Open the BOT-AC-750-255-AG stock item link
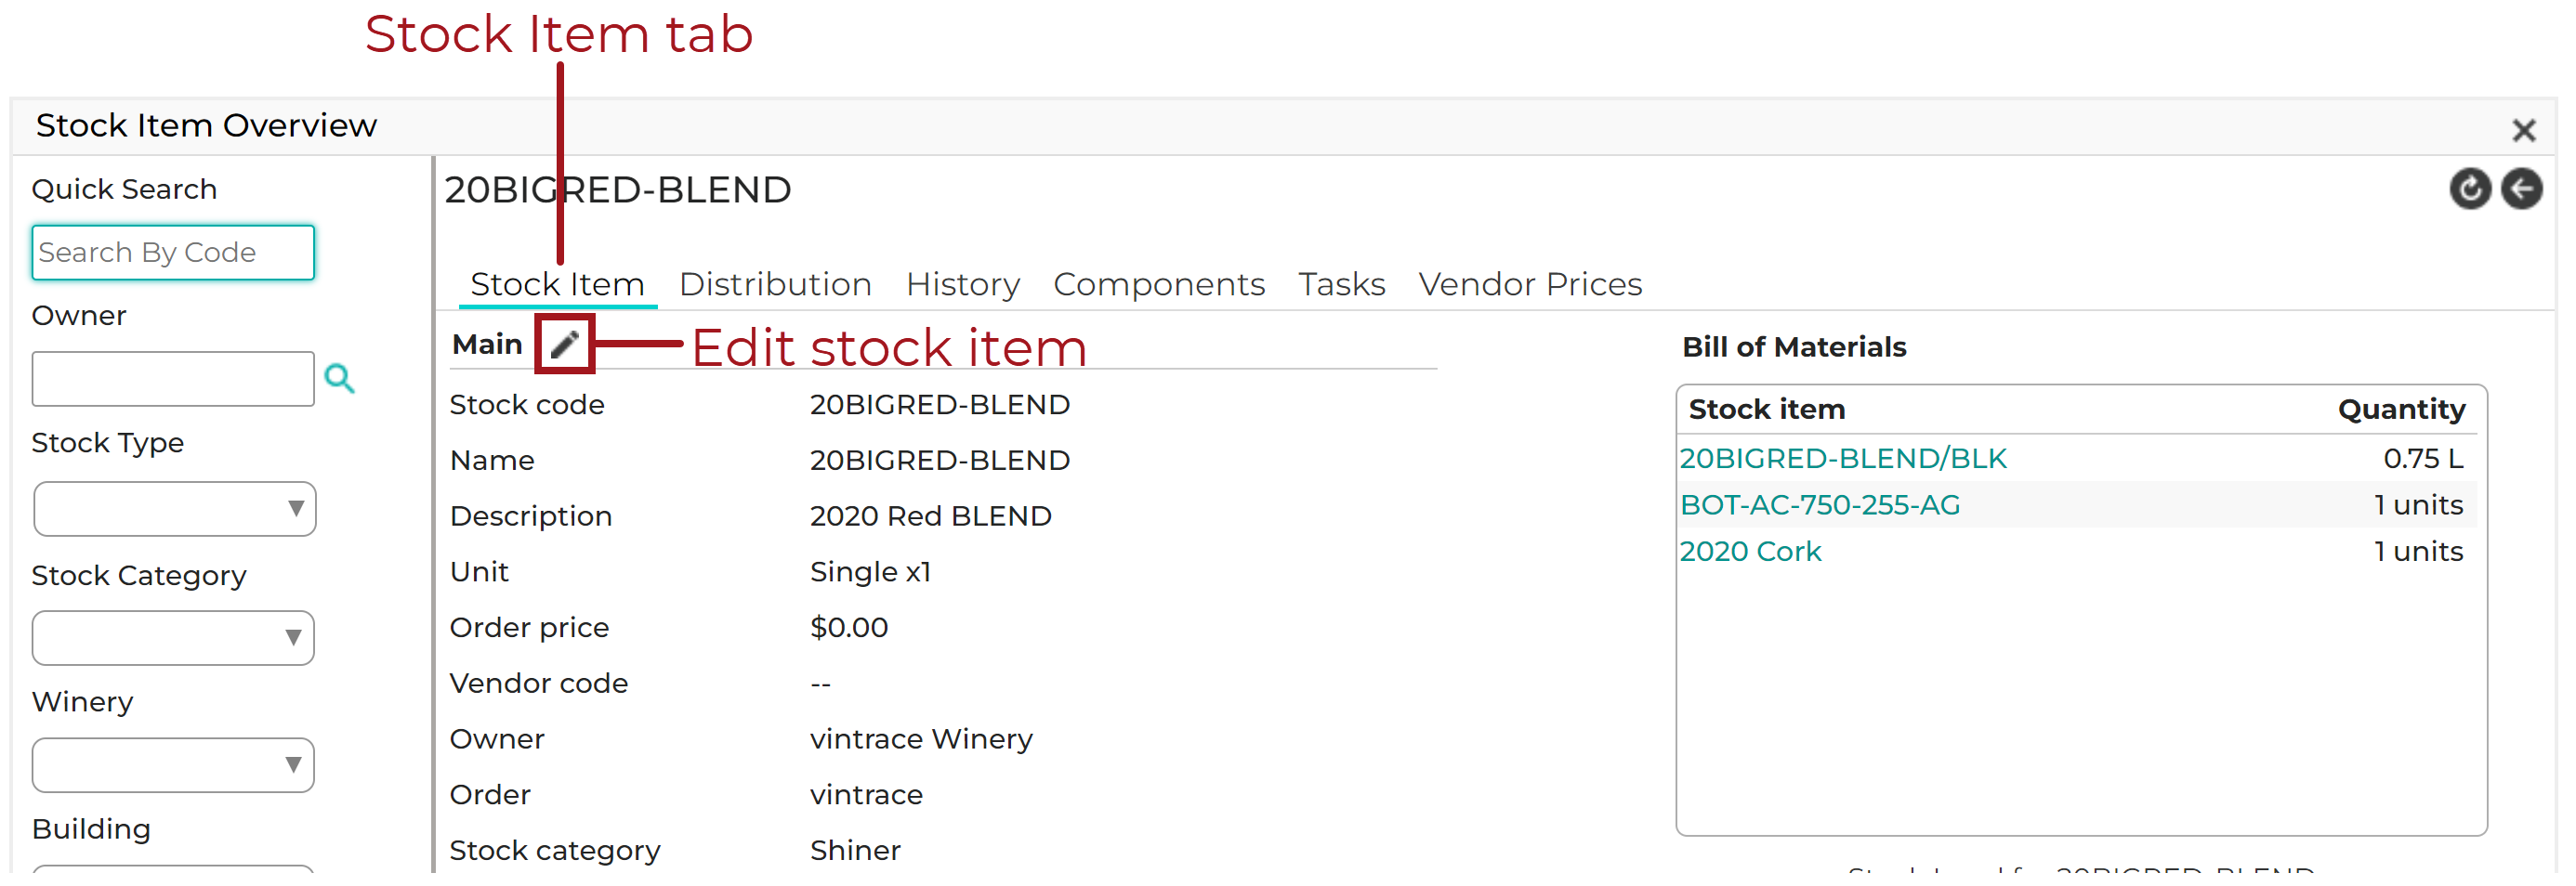Viewport: 2576px width, 886px height. coord(1821,504)
